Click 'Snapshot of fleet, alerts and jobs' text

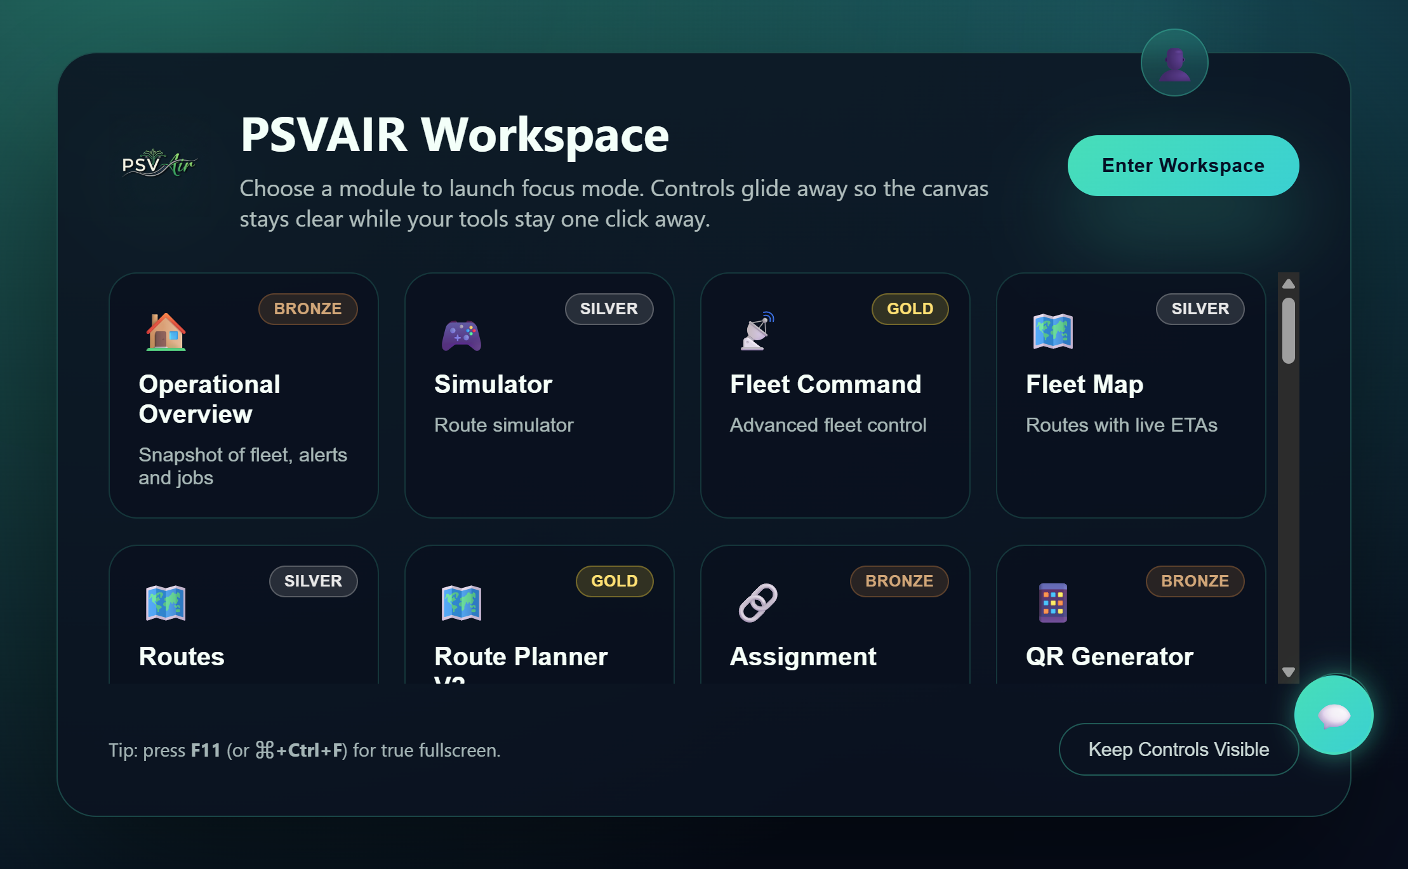242,467
